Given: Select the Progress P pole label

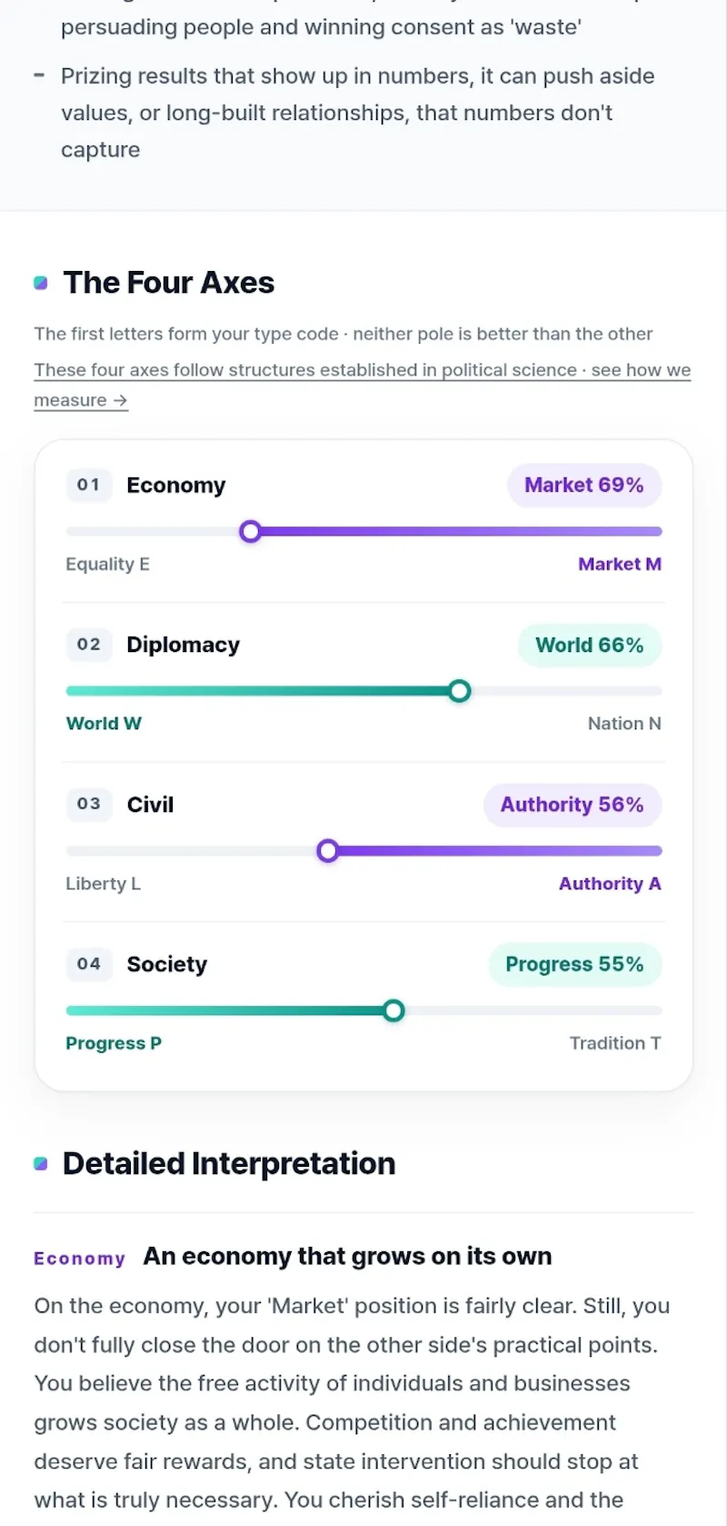Looking at the screenshot, I should 114,1043.
